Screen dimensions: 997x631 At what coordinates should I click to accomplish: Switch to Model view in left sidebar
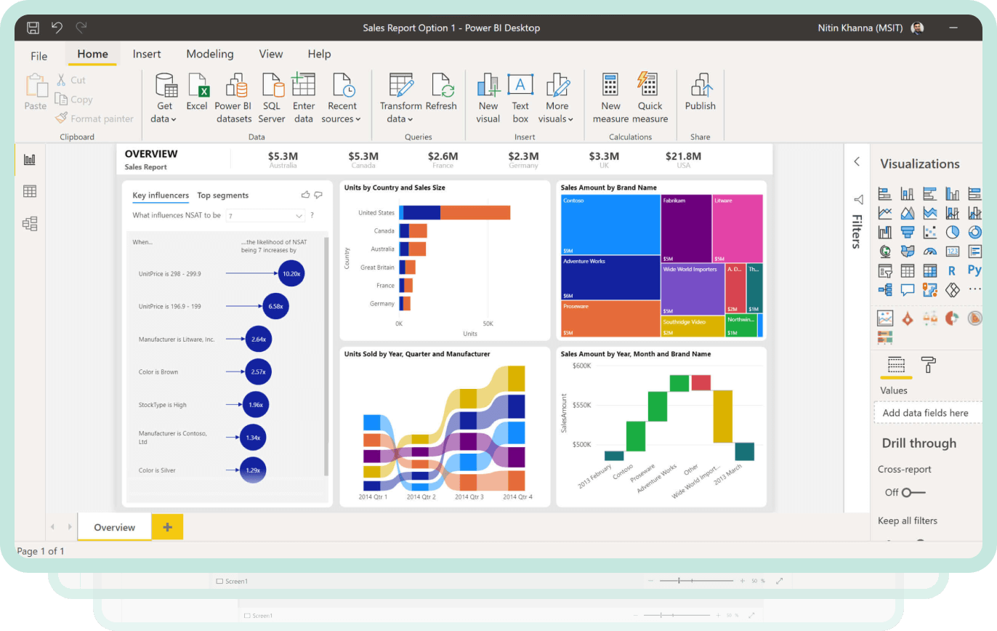[x=30, y=224]
